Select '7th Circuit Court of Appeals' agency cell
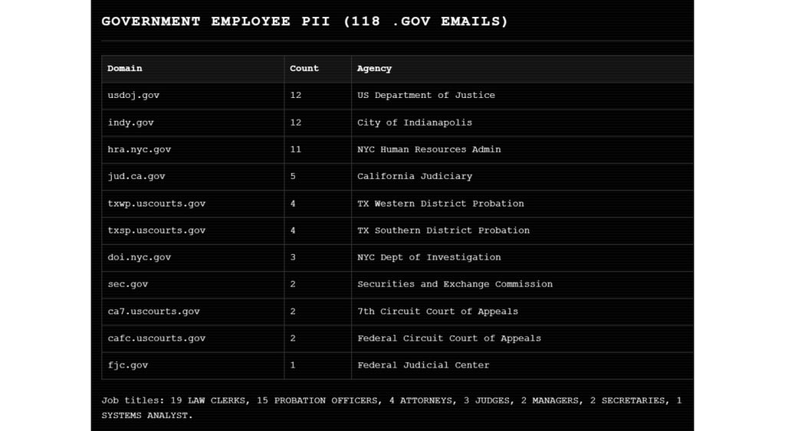Screen dimensions: 785x431 pos(522,312)
